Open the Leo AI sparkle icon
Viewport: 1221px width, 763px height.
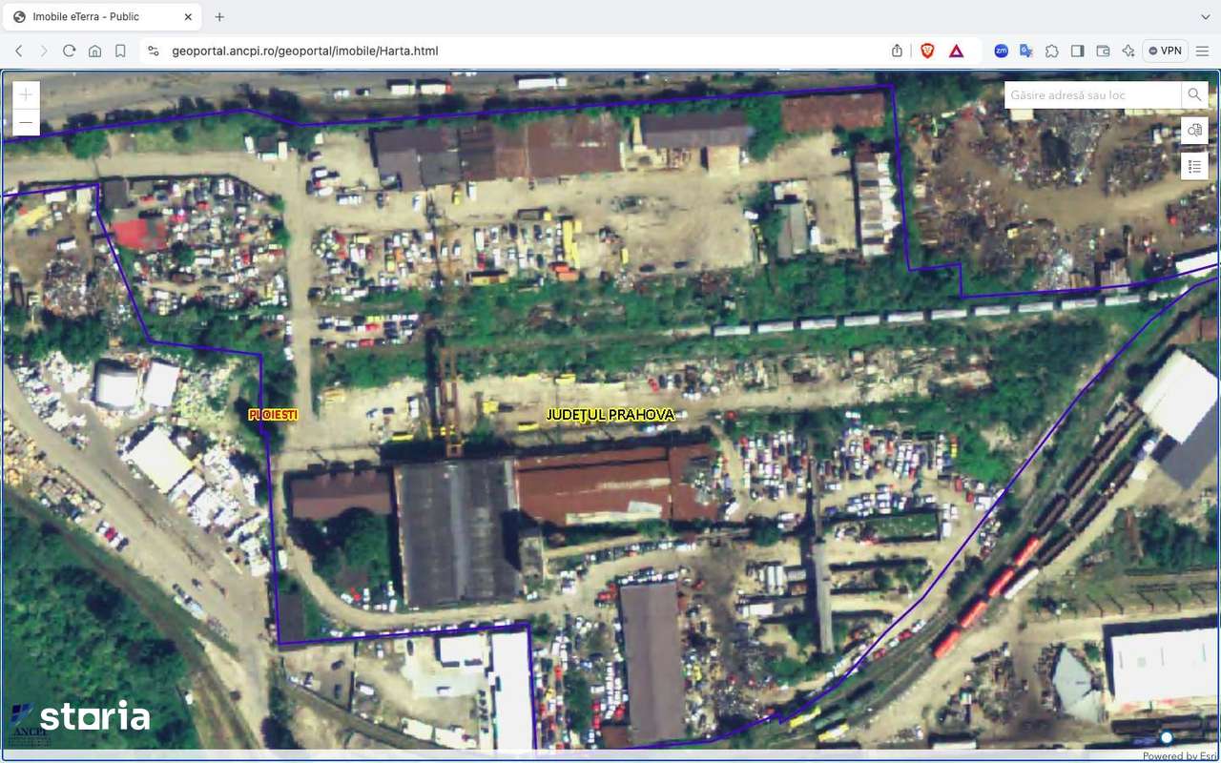tap(1128, 51)
